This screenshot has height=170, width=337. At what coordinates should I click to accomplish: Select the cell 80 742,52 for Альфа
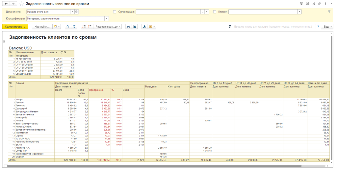[x=66, y=100]
